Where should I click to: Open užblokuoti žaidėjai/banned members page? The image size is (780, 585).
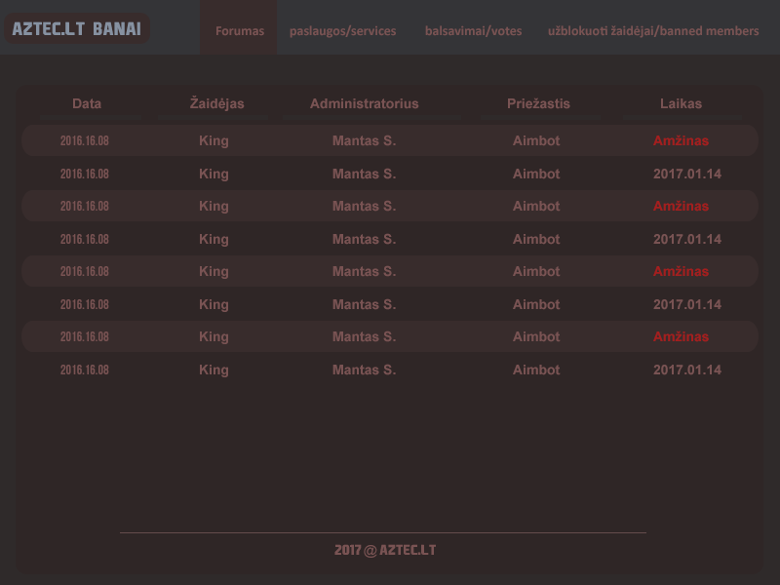(653, 31)
